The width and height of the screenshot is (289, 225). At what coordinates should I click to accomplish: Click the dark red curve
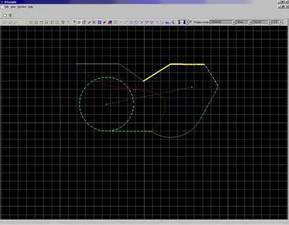(166, 107)
